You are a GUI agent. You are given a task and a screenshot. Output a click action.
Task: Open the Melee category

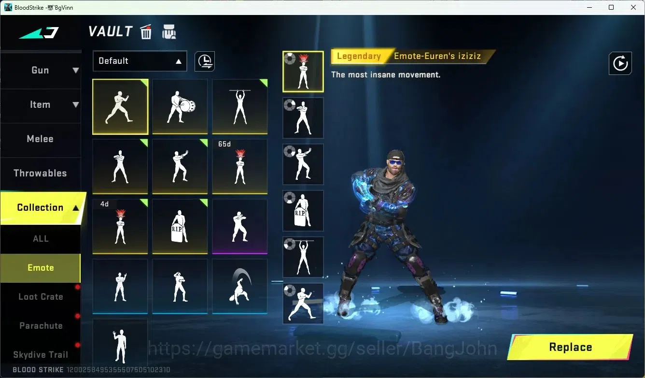click(41, 139)
